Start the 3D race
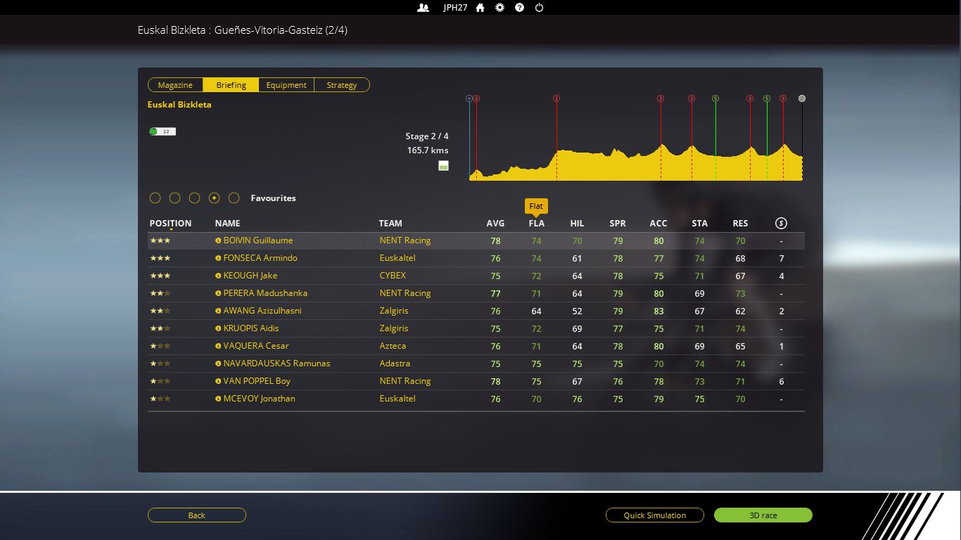This screenshot has height=540, width=961. coord(763,515)
